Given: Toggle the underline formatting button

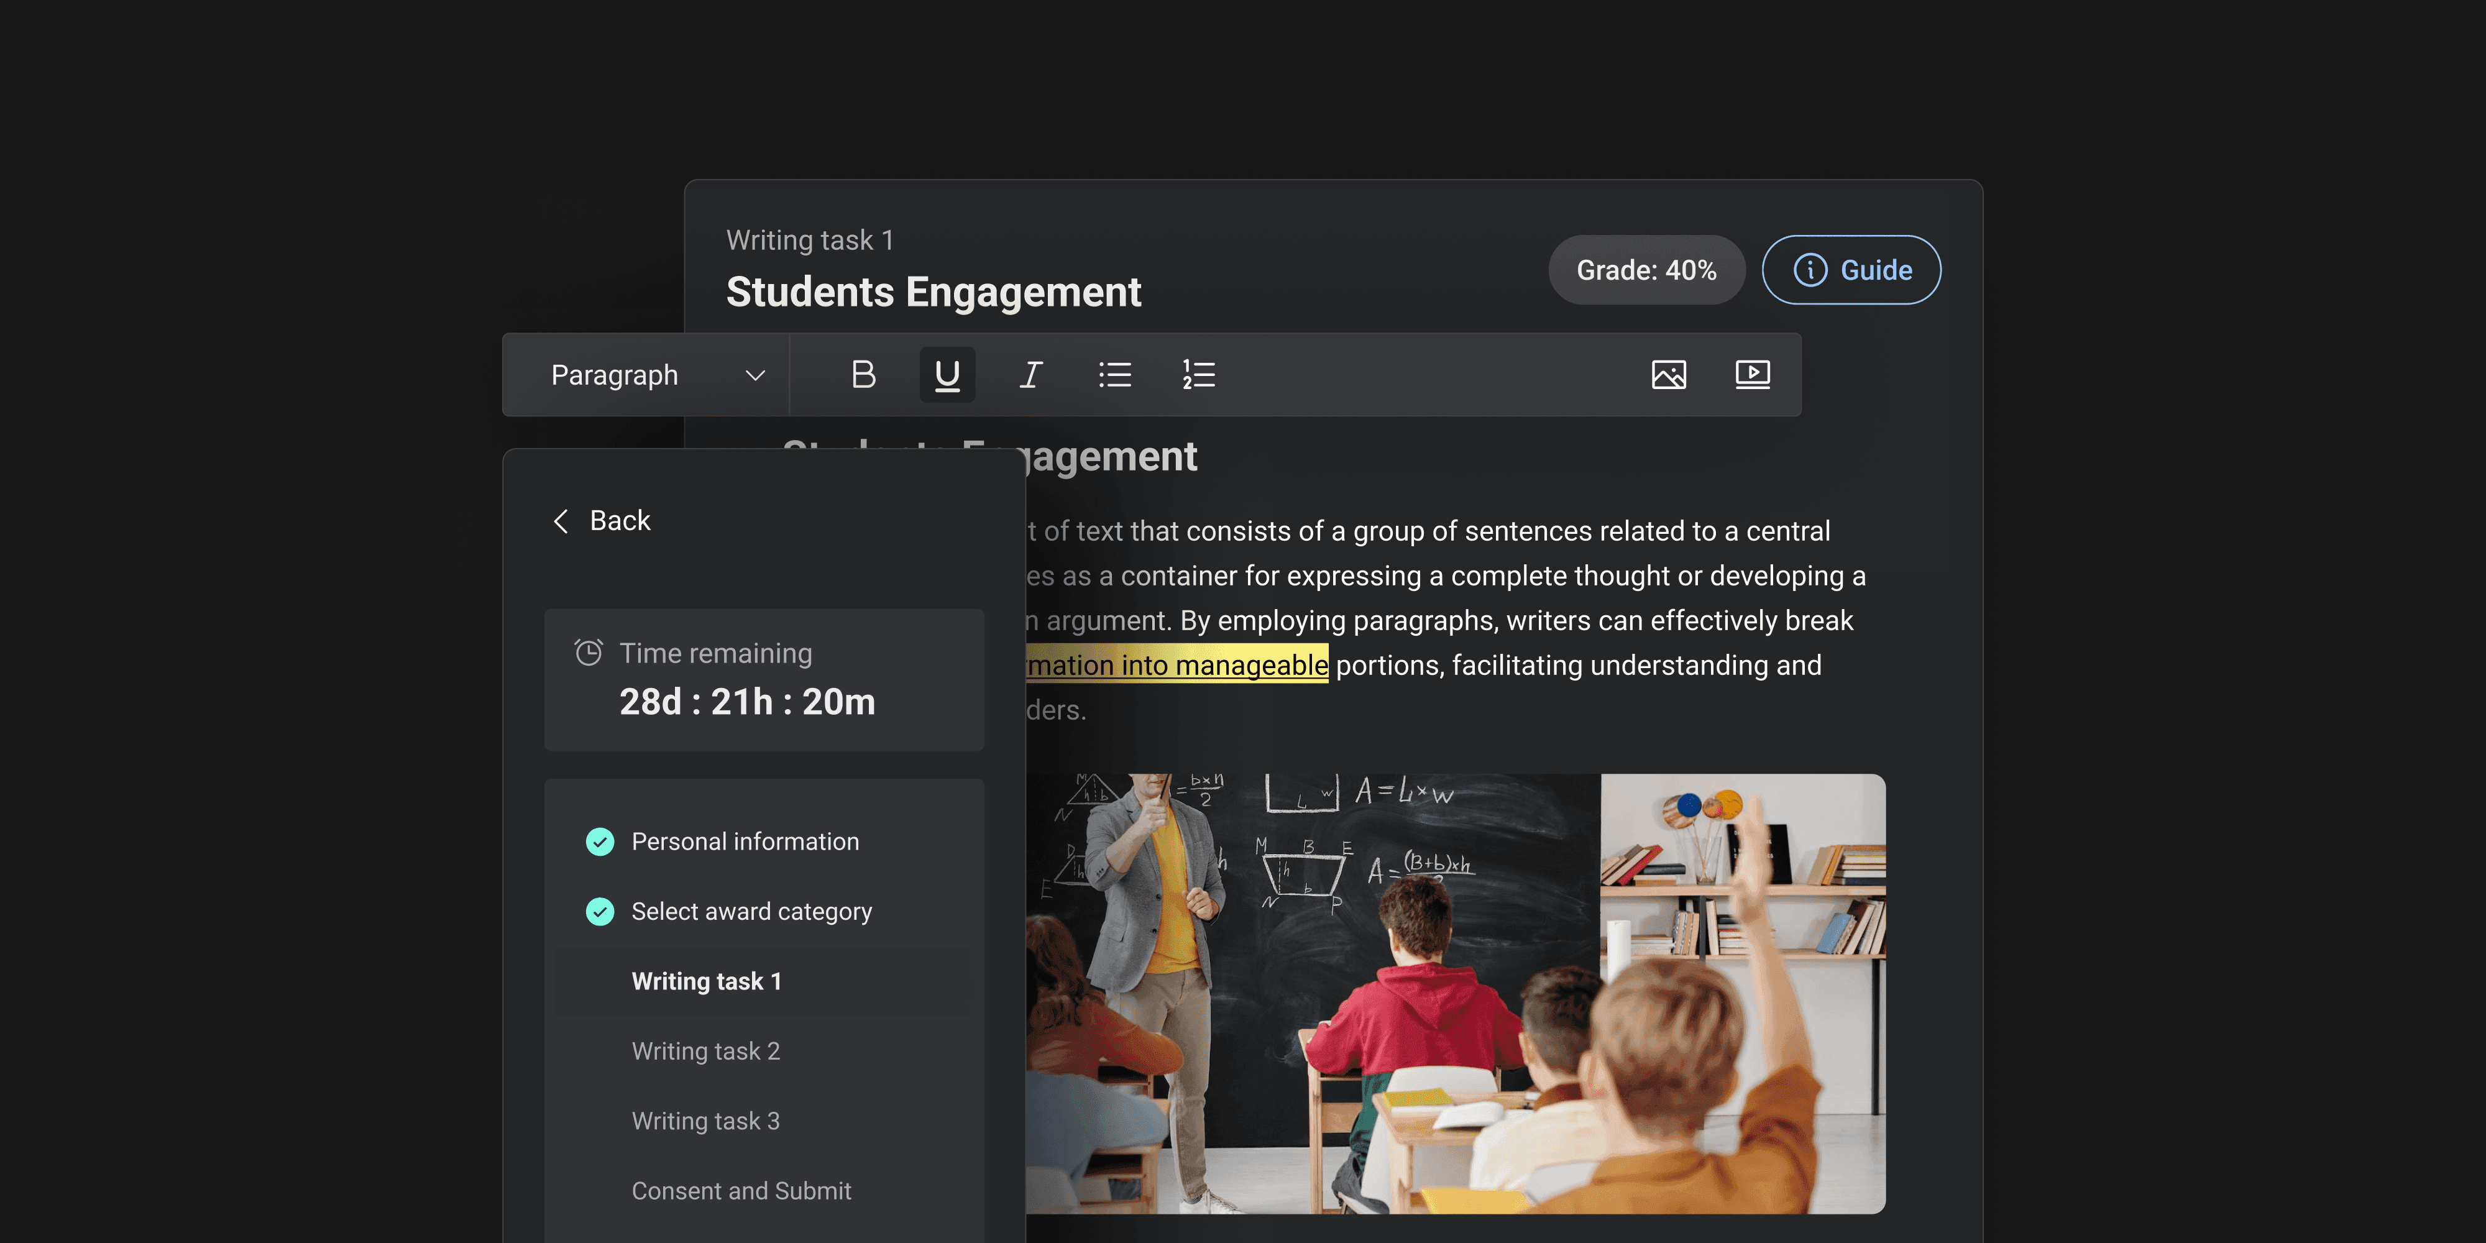Looking at the screenshot, I should coord(947,374).
